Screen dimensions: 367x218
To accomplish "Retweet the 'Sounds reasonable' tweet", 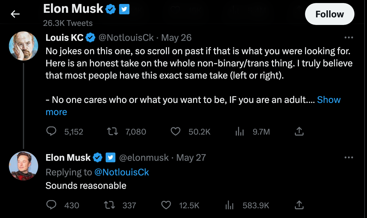I will pos(109,205).
